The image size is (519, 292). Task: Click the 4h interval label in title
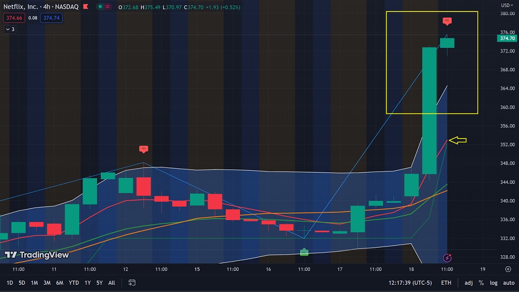(x=47, y=7)
